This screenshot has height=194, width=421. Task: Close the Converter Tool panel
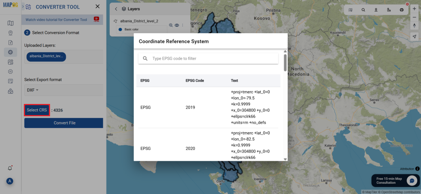point(97,7)
